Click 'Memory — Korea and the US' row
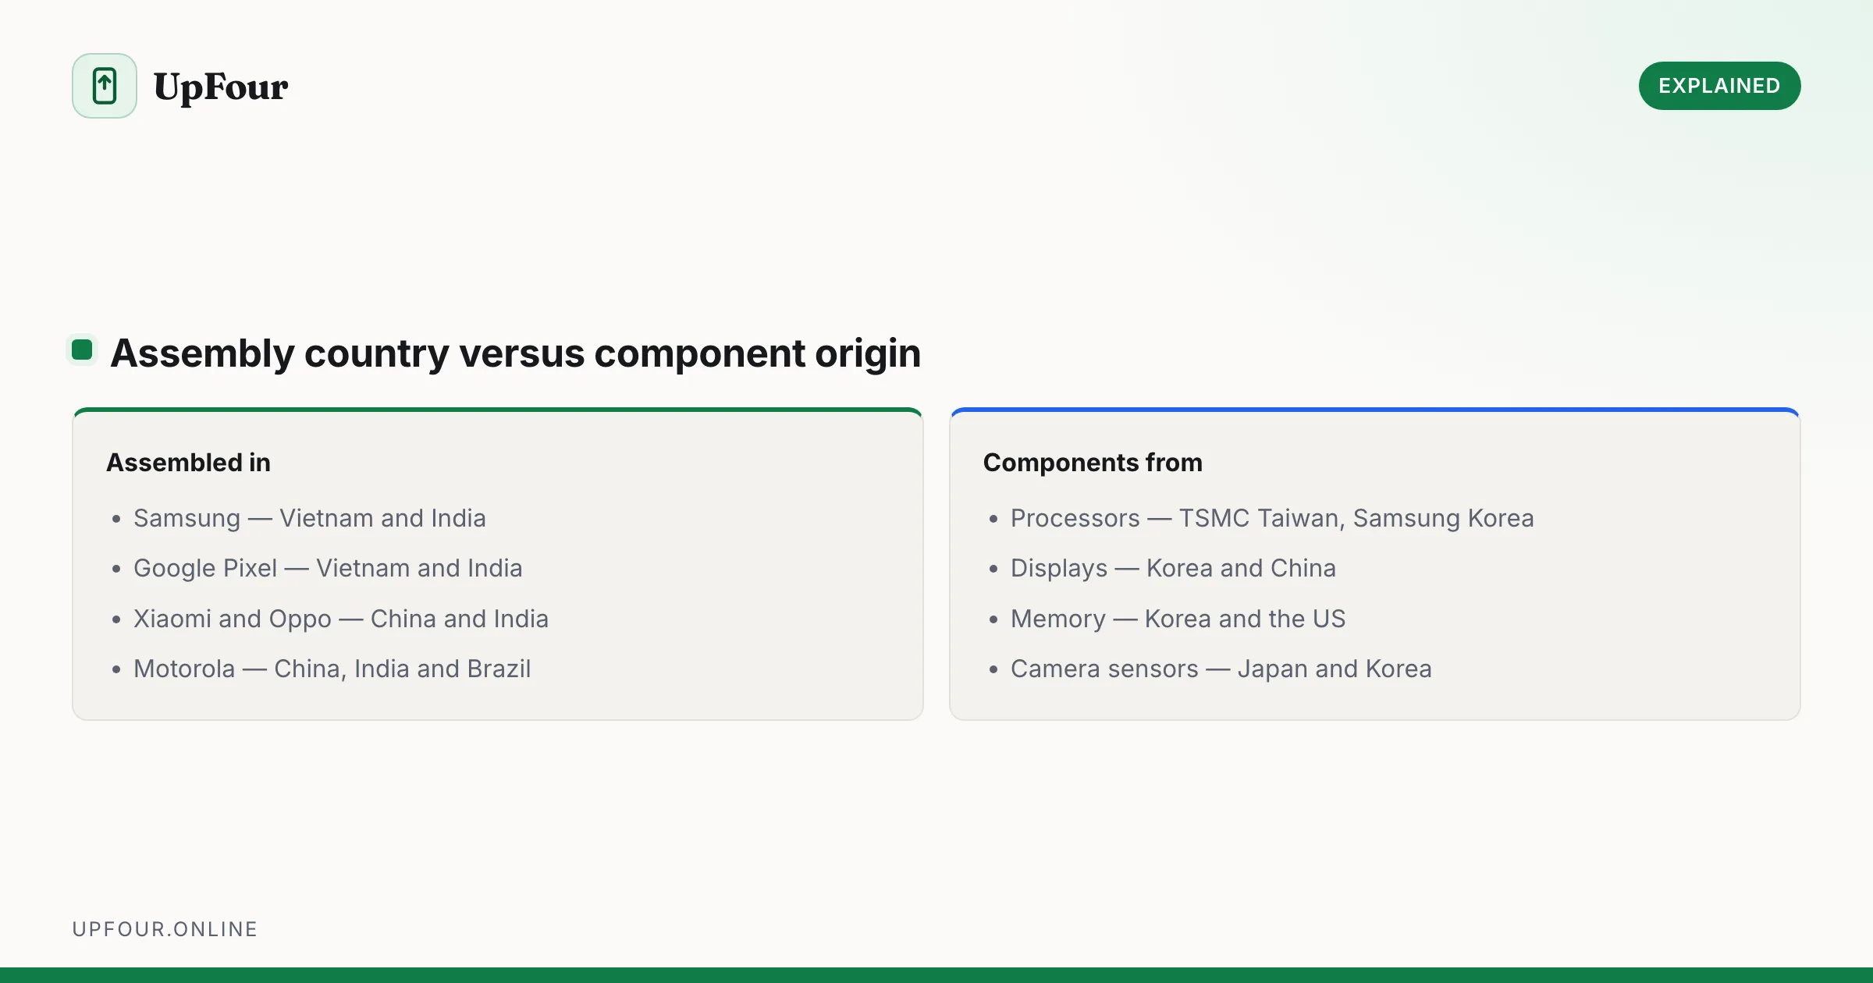Screen dimensions: 1873x983 click(1178, 619)
